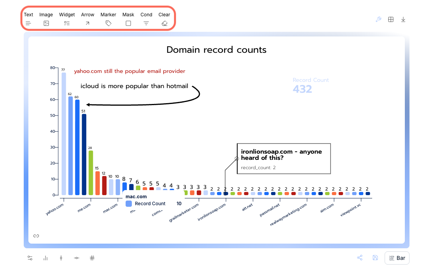Image resolution: width=427 pixels, height=270 pixels.
Task: Click the ironlionsoap.com annotation box
Action: [x=283, y=158]
